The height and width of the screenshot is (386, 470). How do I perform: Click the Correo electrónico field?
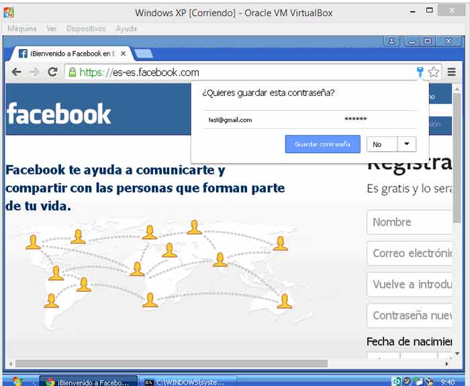click(410, 253)
